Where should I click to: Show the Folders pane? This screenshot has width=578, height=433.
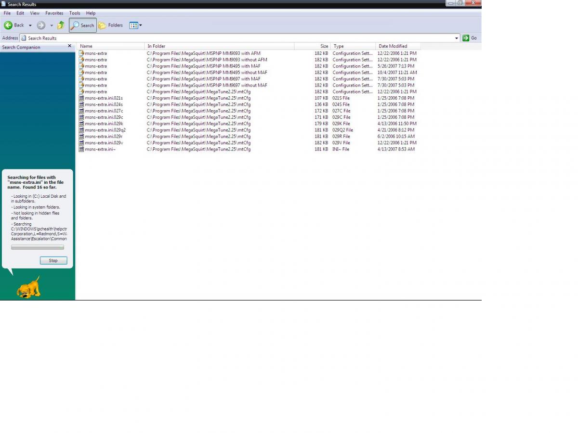(111, 25)
